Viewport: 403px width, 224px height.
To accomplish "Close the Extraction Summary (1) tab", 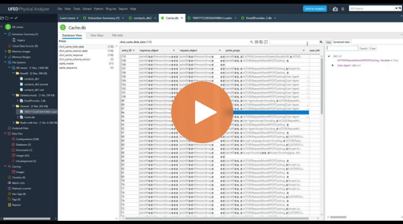I will click(123, 18).
